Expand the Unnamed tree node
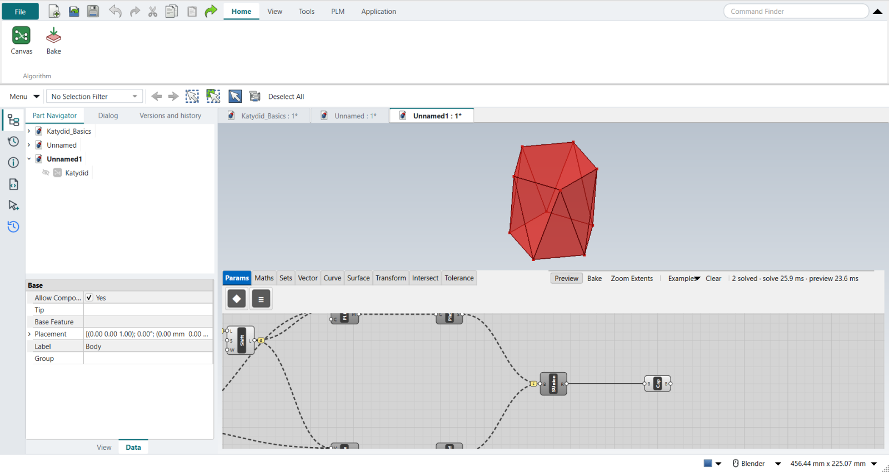This screenshot has width=889, height=472. (29, 145)
